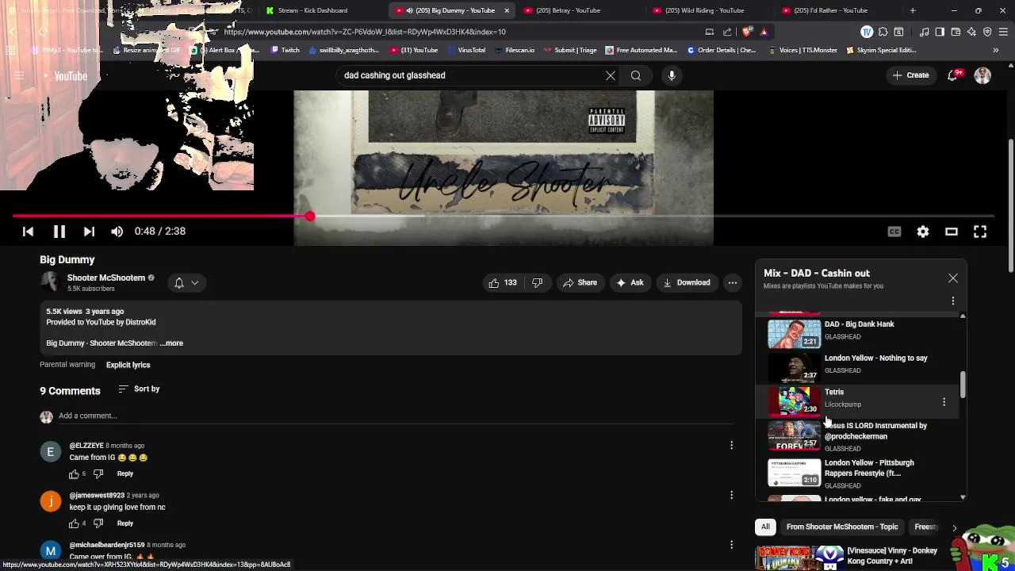The height and width of the screenshot is (571, 1015).
Task: Open the browser extensions puzzle icon
Action: (x=882, y=32)
